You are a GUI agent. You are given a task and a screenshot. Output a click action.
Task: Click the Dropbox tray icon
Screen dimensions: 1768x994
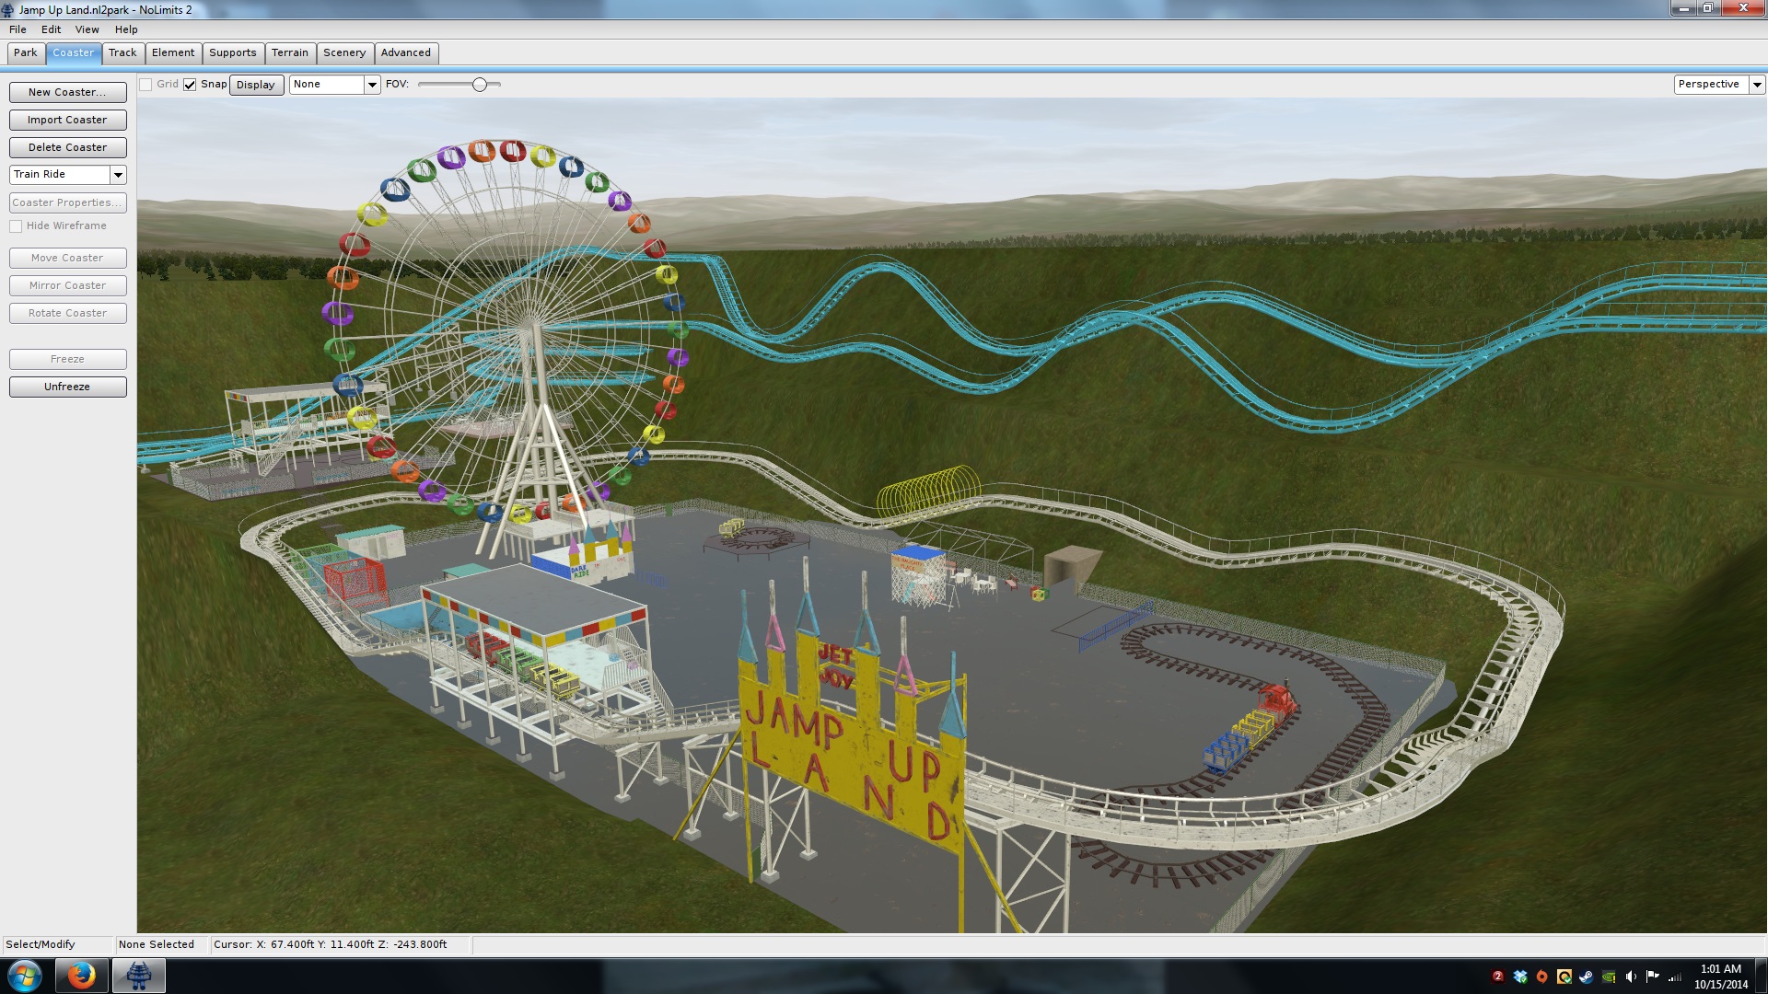pos(1520,977)
